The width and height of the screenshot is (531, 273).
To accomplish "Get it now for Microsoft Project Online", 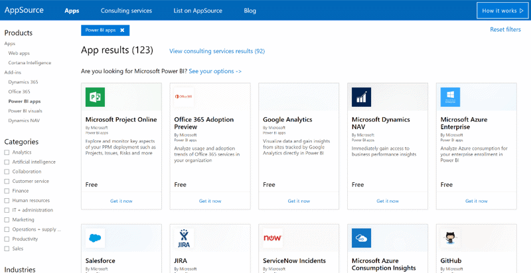I will click(121, 201).
